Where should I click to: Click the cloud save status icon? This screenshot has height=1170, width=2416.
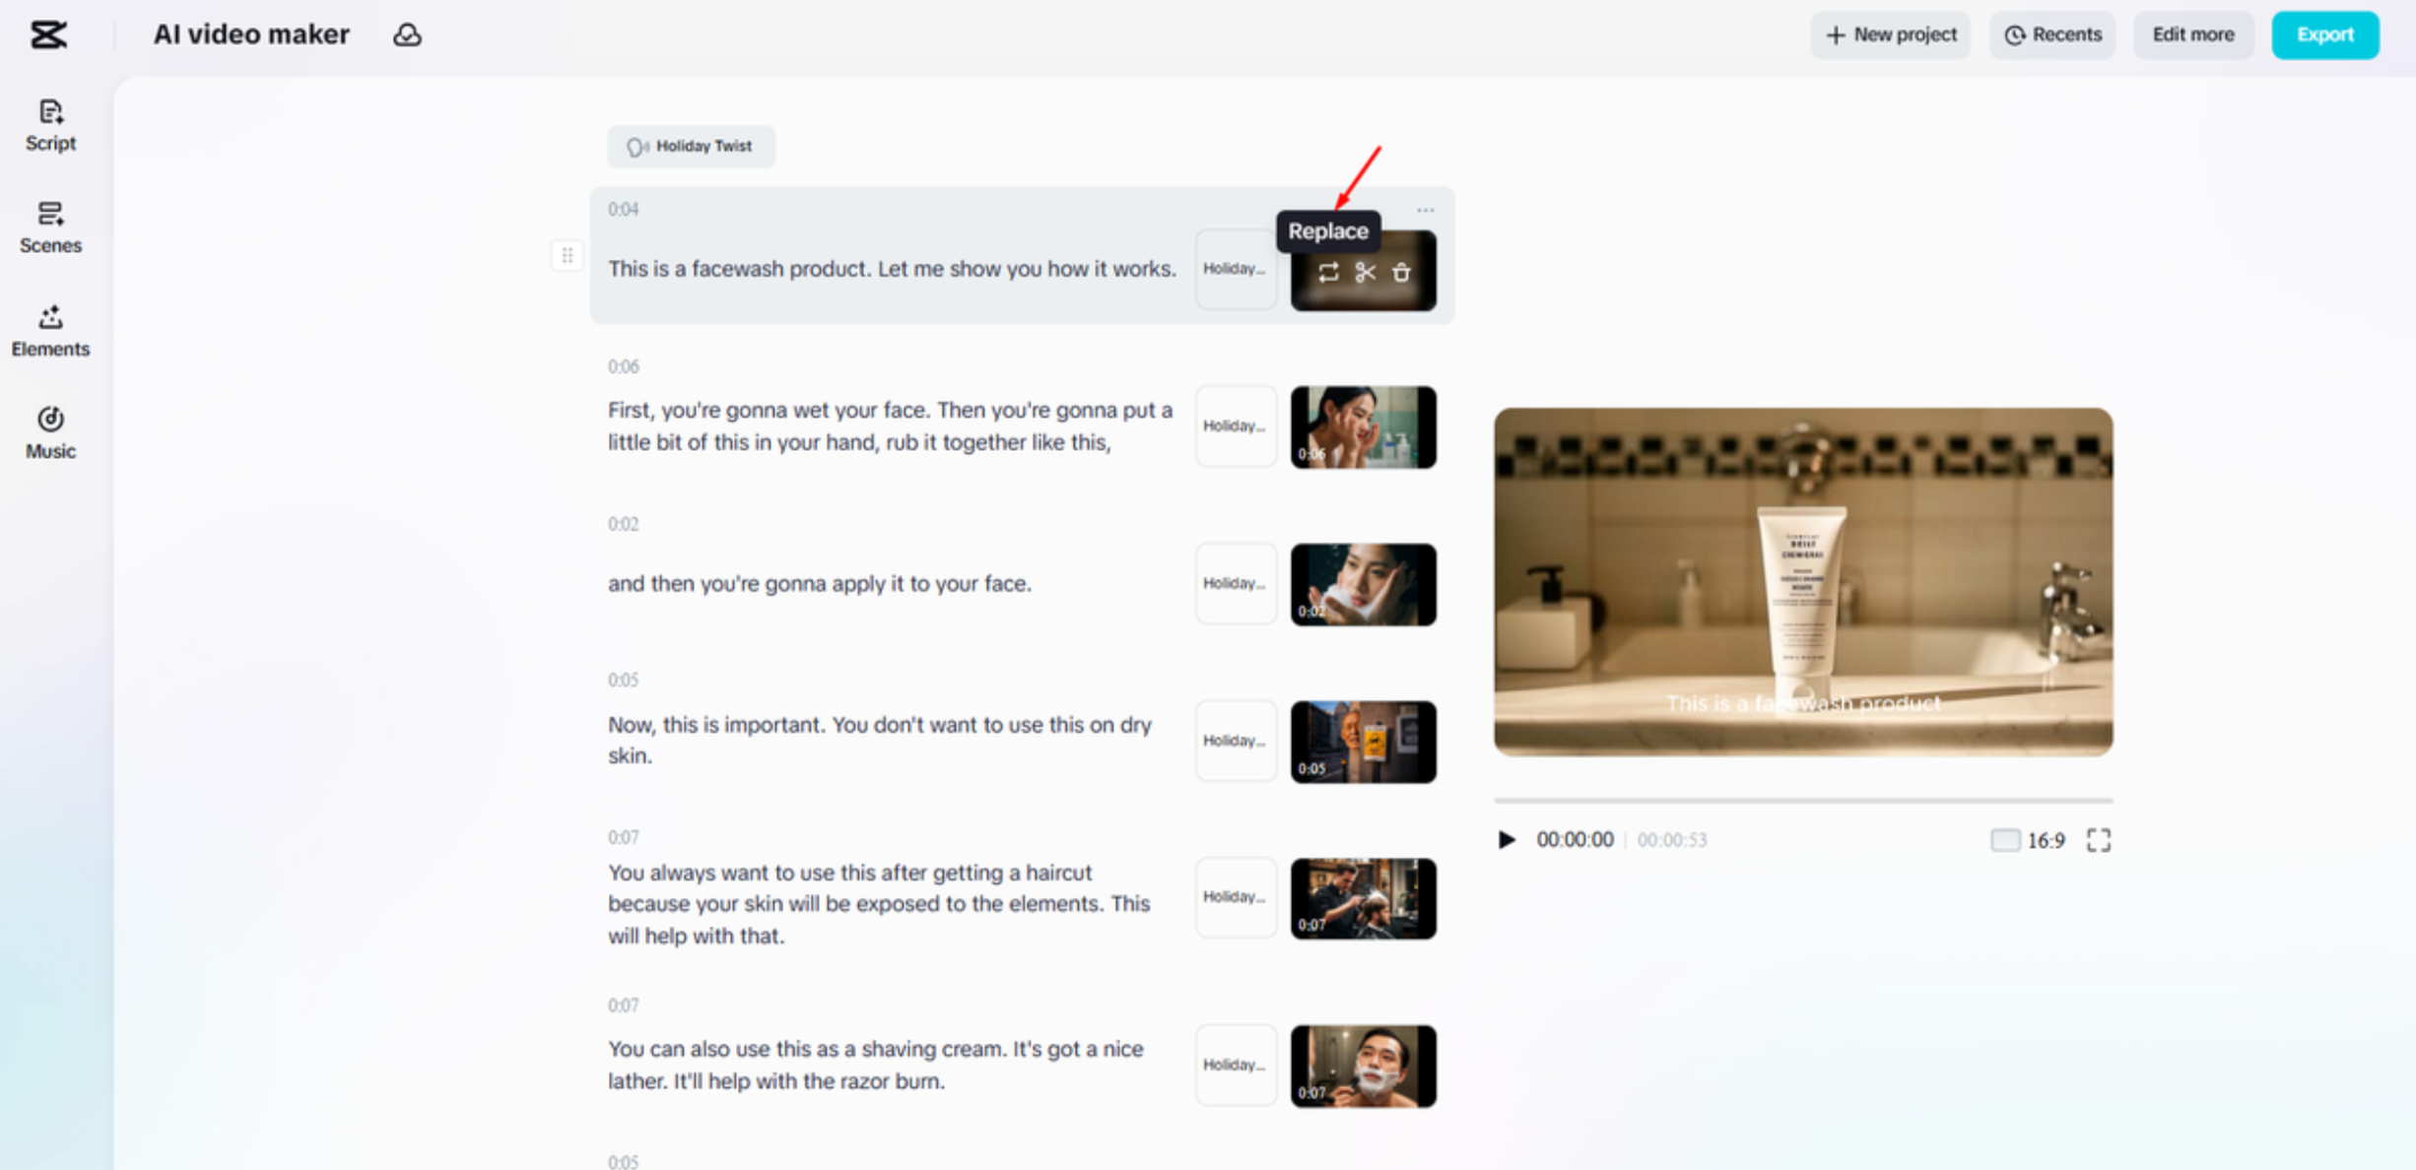point(407,35)
